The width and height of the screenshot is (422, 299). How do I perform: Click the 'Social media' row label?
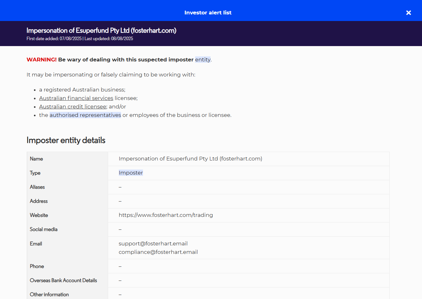click(x=44, y=229)
